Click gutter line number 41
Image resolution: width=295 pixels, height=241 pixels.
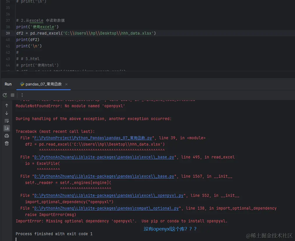pos(8,46)
